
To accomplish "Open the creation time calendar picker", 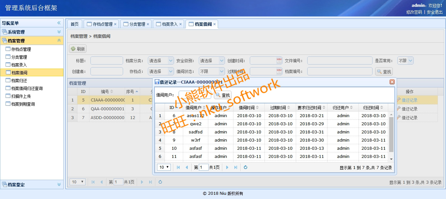I will point(279,61).
